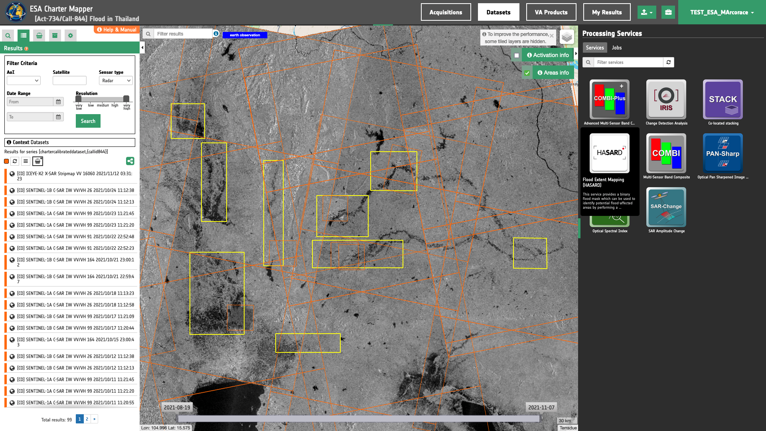Click the right resolution slider handle
The image size is (766, 431).
click(x=126, y=99)
